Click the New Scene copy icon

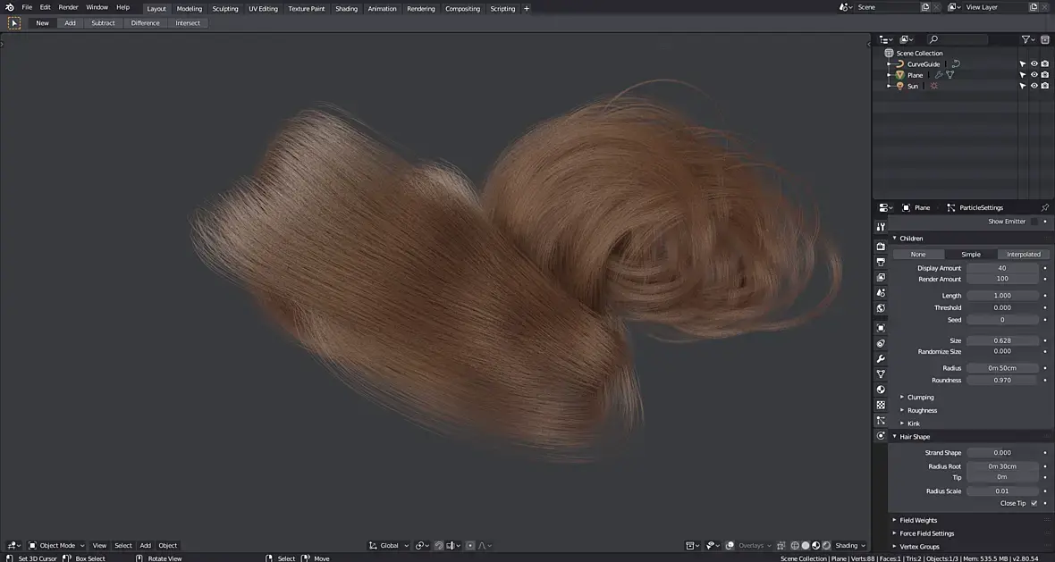(925, 7)
